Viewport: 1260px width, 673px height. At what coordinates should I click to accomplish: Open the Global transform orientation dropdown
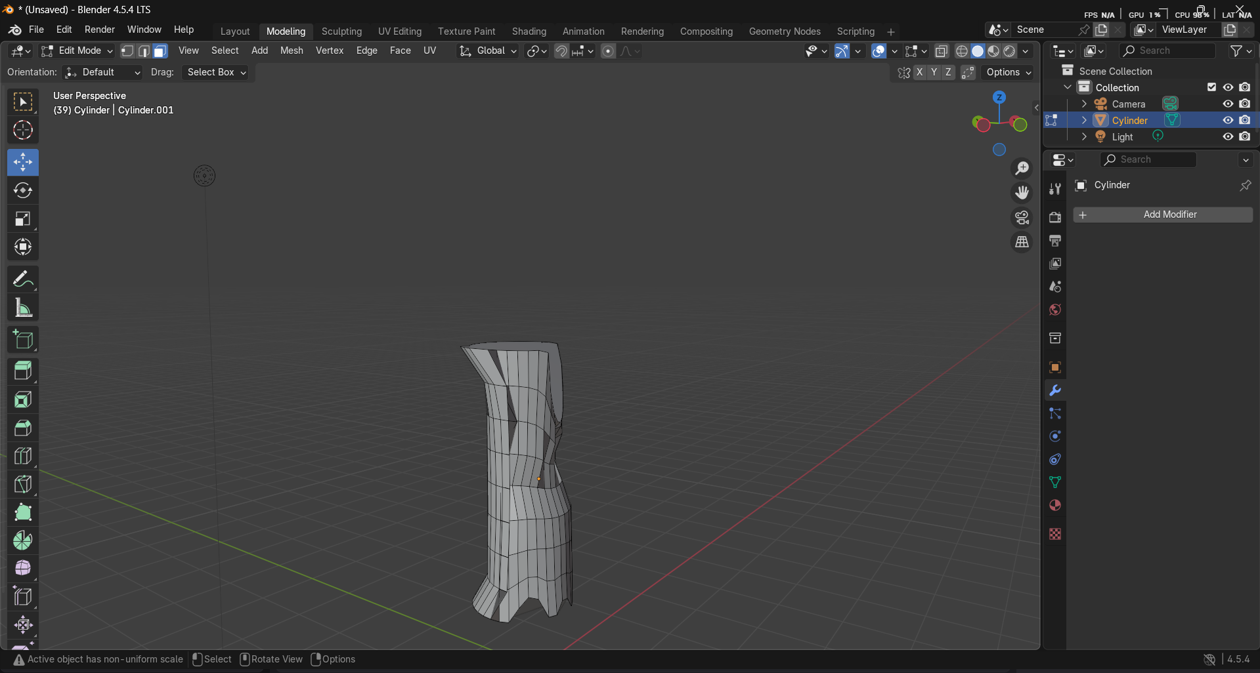[x=489, y=51]
